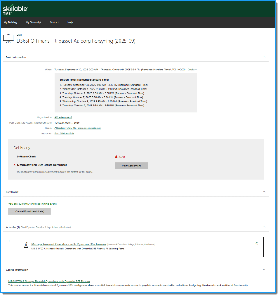Open My Transcript menu item

(33, 22)
